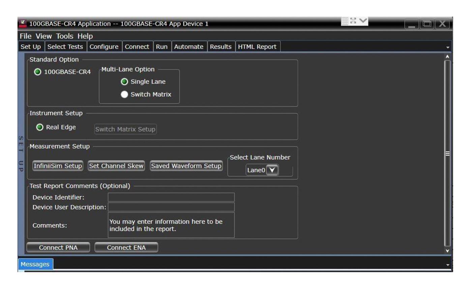Click the Connect ENA button
Viewport: 471px width, 292px height.
[x=126, y=247]
